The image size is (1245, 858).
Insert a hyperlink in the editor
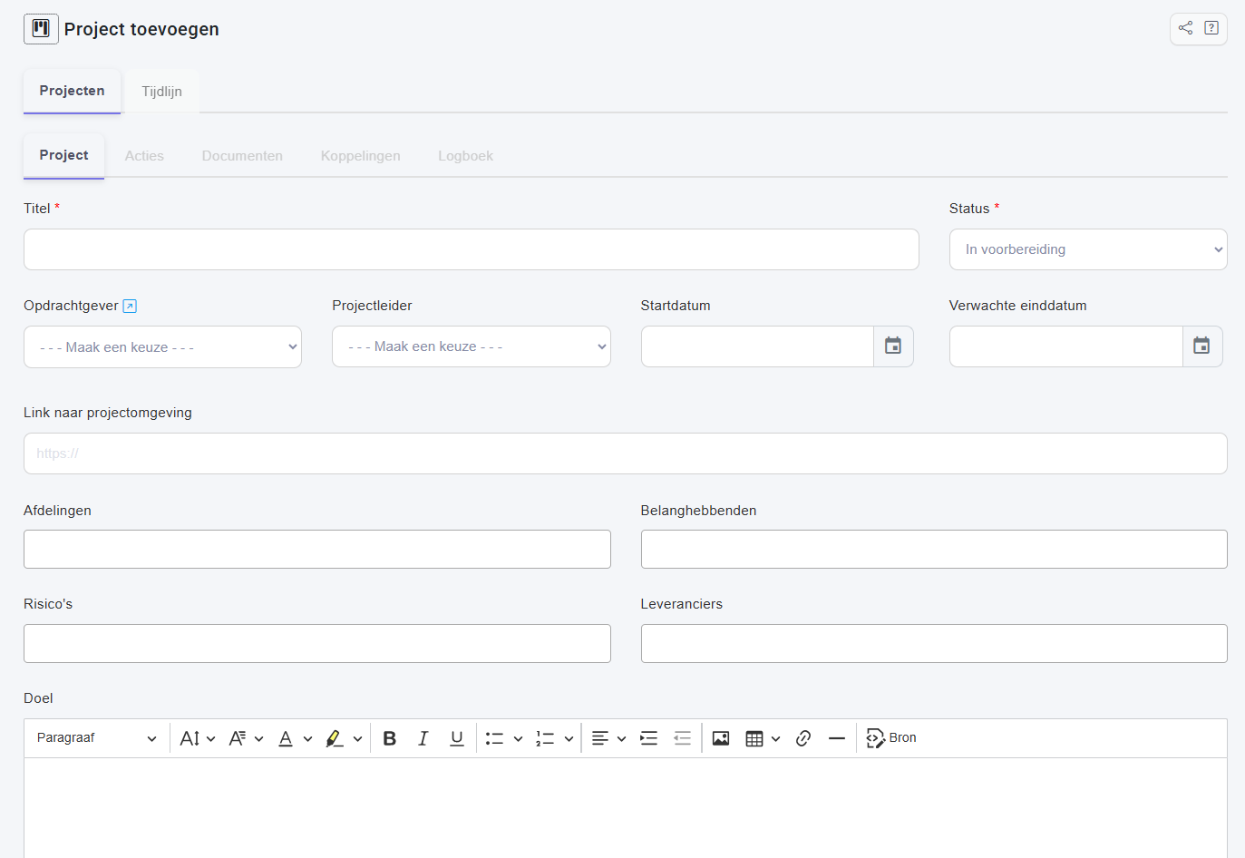point(803,738)
